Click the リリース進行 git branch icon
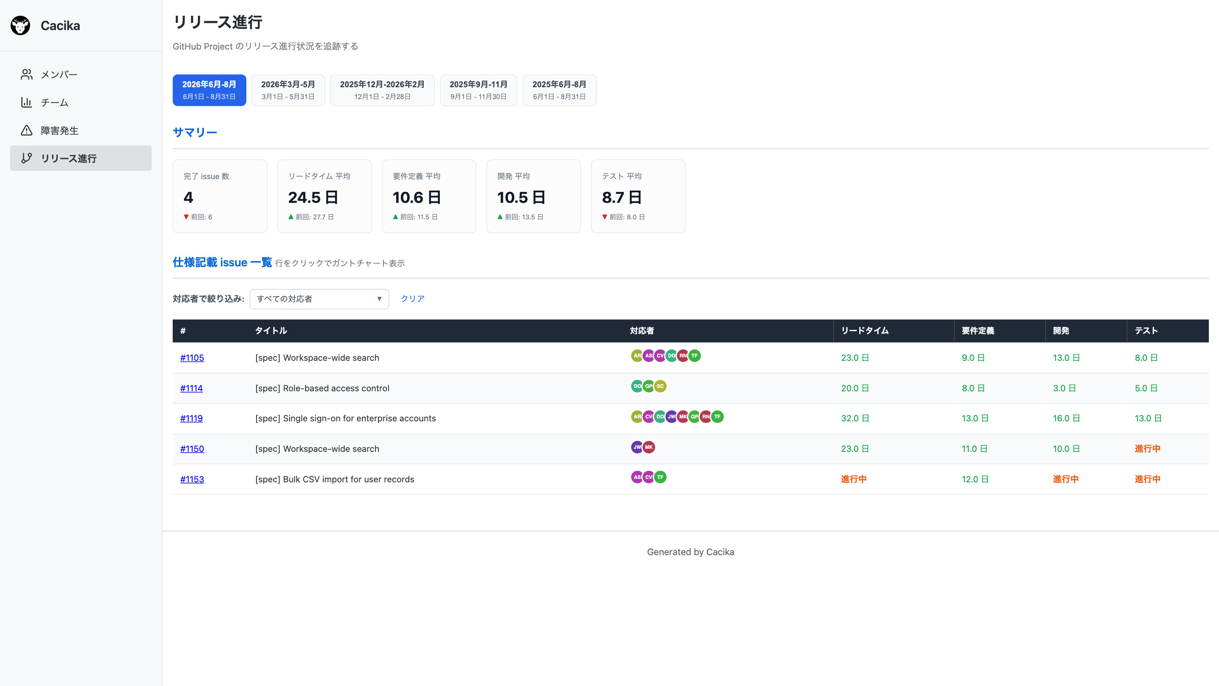 (x=27, y=158)
